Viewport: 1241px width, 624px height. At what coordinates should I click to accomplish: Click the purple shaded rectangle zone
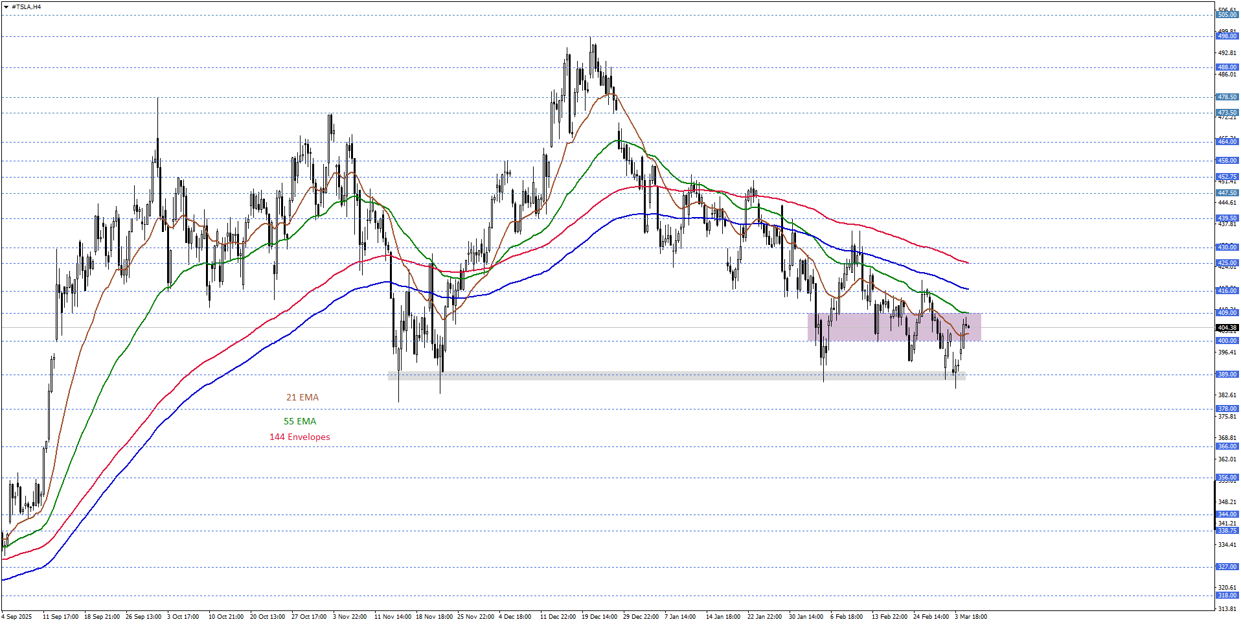[x=894, y=327]
